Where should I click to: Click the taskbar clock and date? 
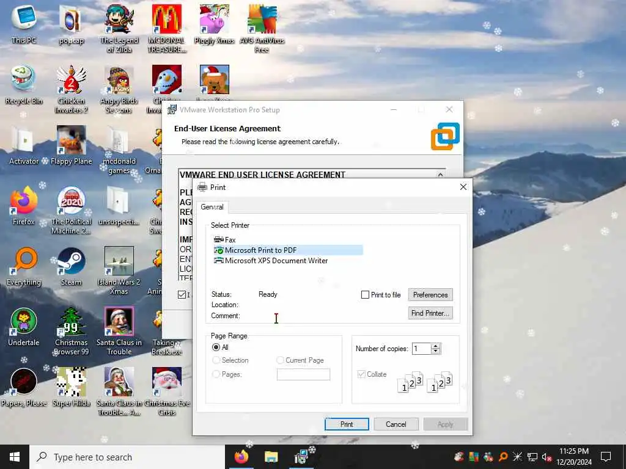pyautogui.click(x=573, y=457)
